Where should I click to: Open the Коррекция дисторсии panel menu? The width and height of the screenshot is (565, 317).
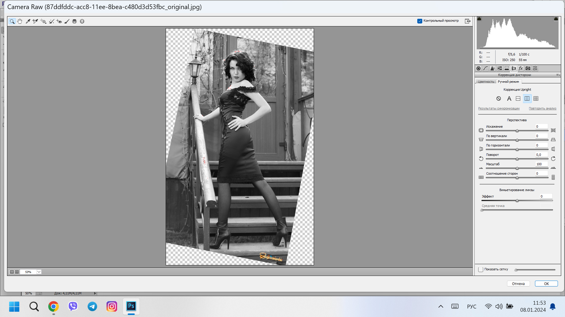[558, 75]
